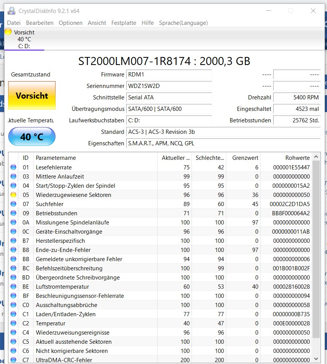Click the status icon for Laden/Entladen-Zyklen
327x364 pixels.
[13, 314]
